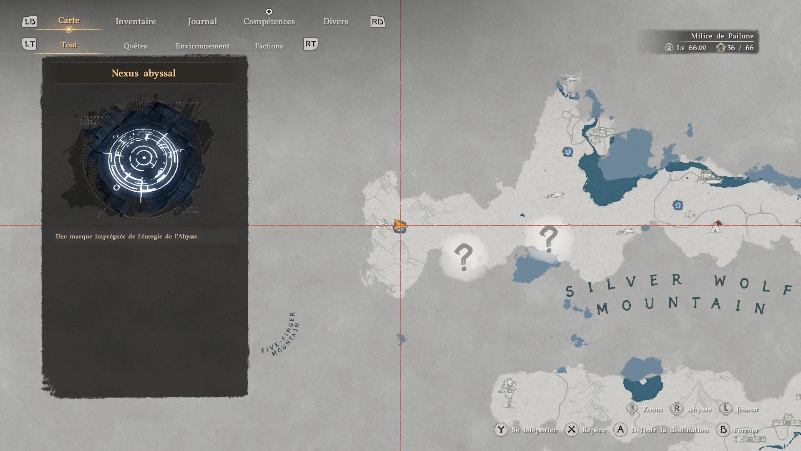This screenshot has width=801, height=451.
Task: Switch to the Journal tab
Action: click(202, 21)
